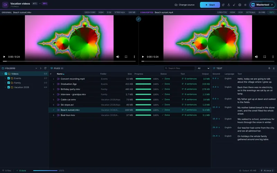Uncheck the Family folder checkbox
Image resolution: width=277 pixels, height=173 pixels.
8,83
